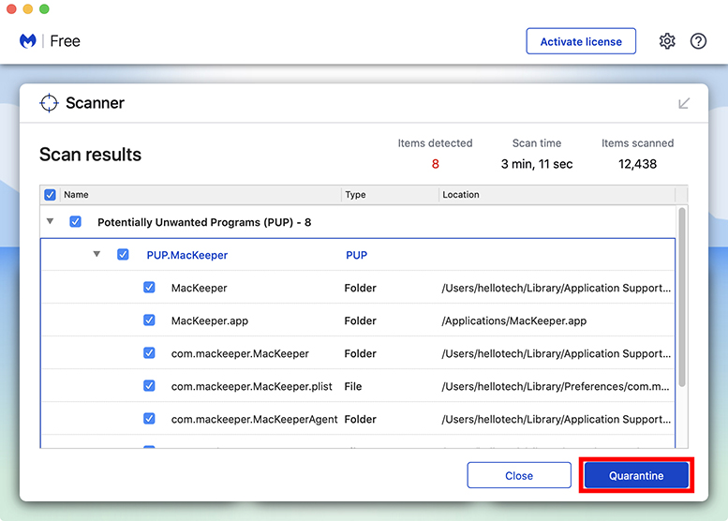728x521 pixels.
Task: Uncheck the com.mackeeper.MacKeeper folder checkbox
Action: click(149, 353)
